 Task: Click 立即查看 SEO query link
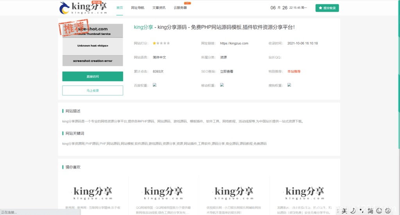[x=227, y=71]
